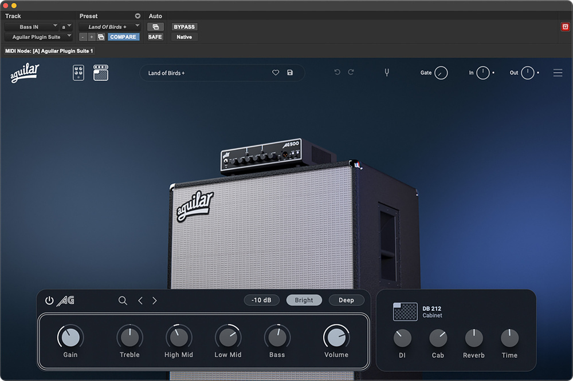This screenshot has height=381, width=573.
Task: Switch to the amp cabinet view icon
Action: coord(101,73)
